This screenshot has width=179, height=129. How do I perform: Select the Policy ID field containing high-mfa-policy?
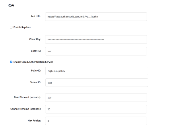tap(96, 71)
